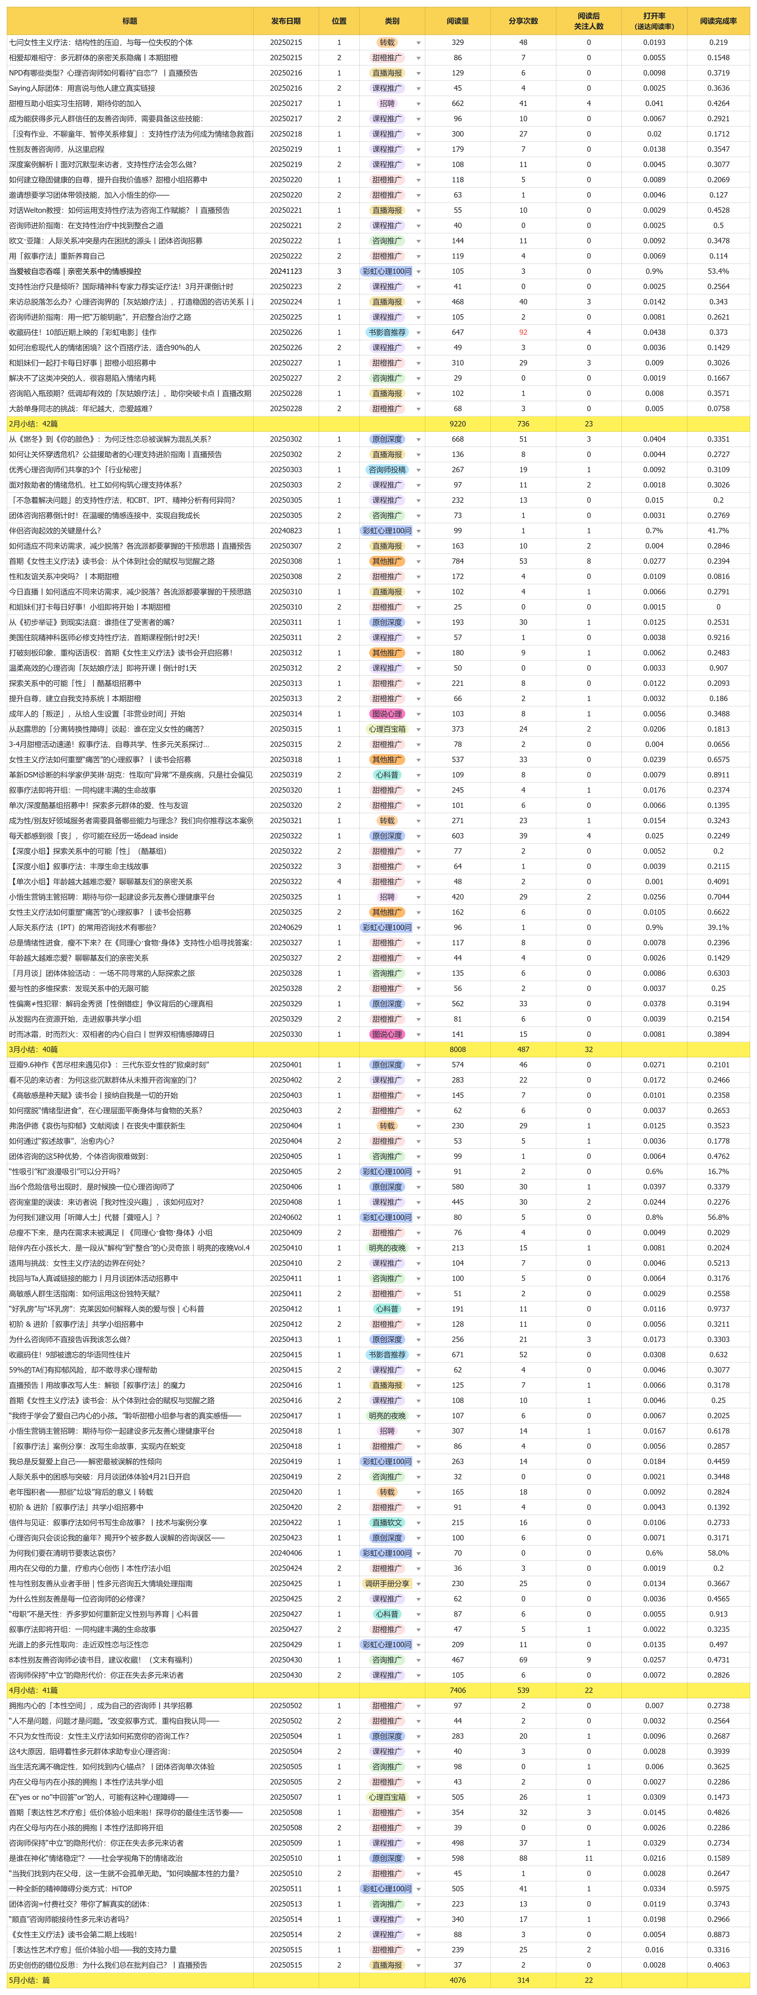Click the red 92 share count cell

pos(523,333)
